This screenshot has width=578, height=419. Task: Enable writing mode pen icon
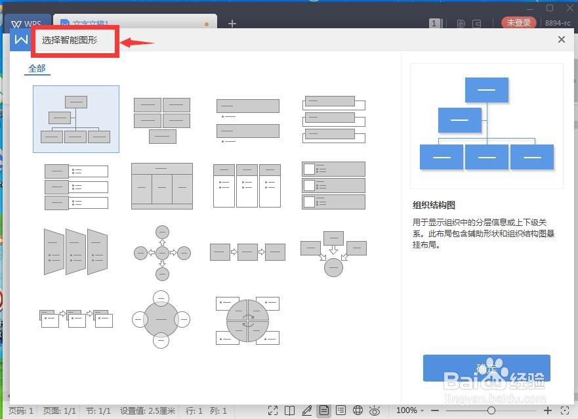[x=306, y=410]
